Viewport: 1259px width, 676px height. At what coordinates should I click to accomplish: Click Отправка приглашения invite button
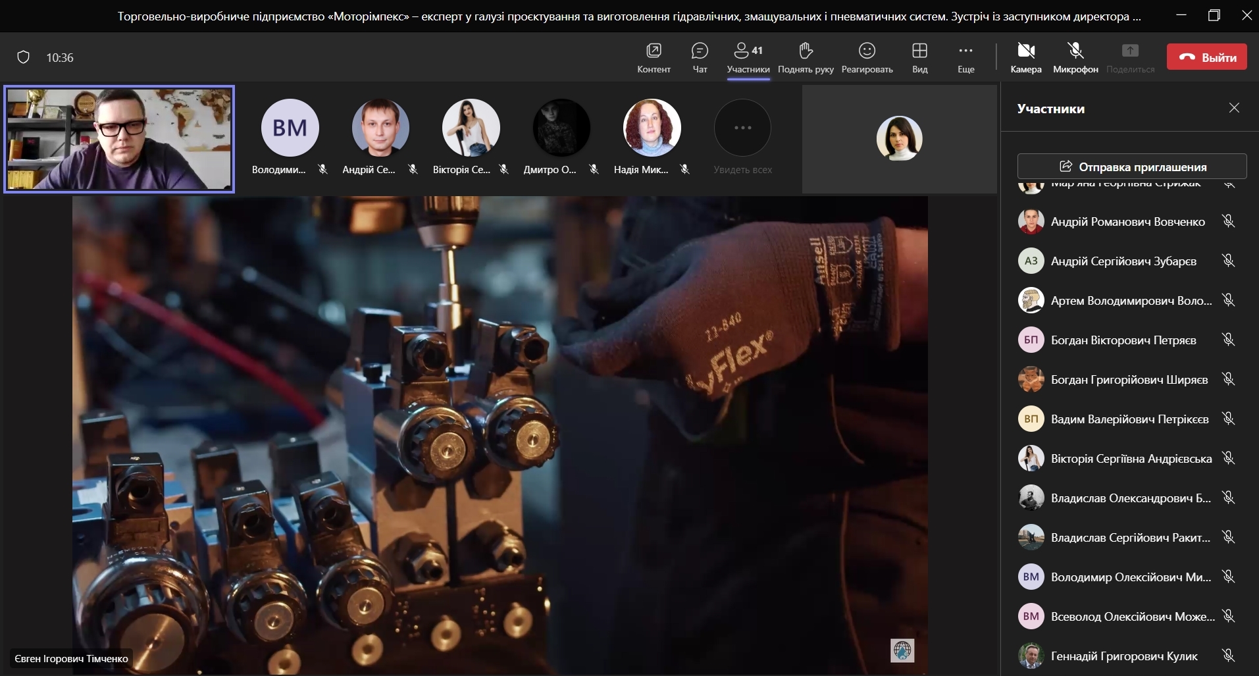point(1132,167)
